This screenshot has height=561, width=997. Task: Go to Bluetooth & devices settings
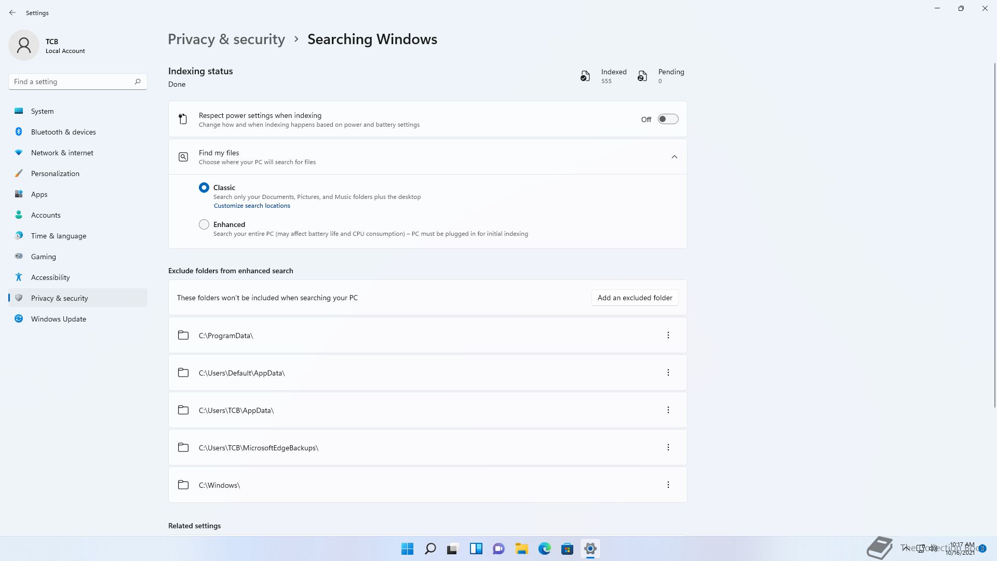tap(63, 132)
